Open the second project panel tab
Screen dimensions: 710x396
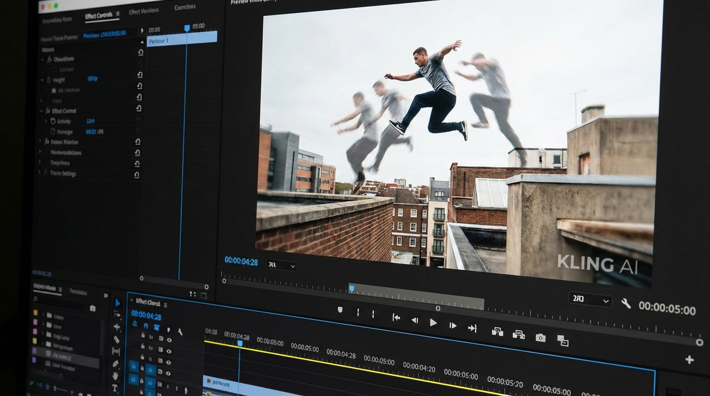78,292
